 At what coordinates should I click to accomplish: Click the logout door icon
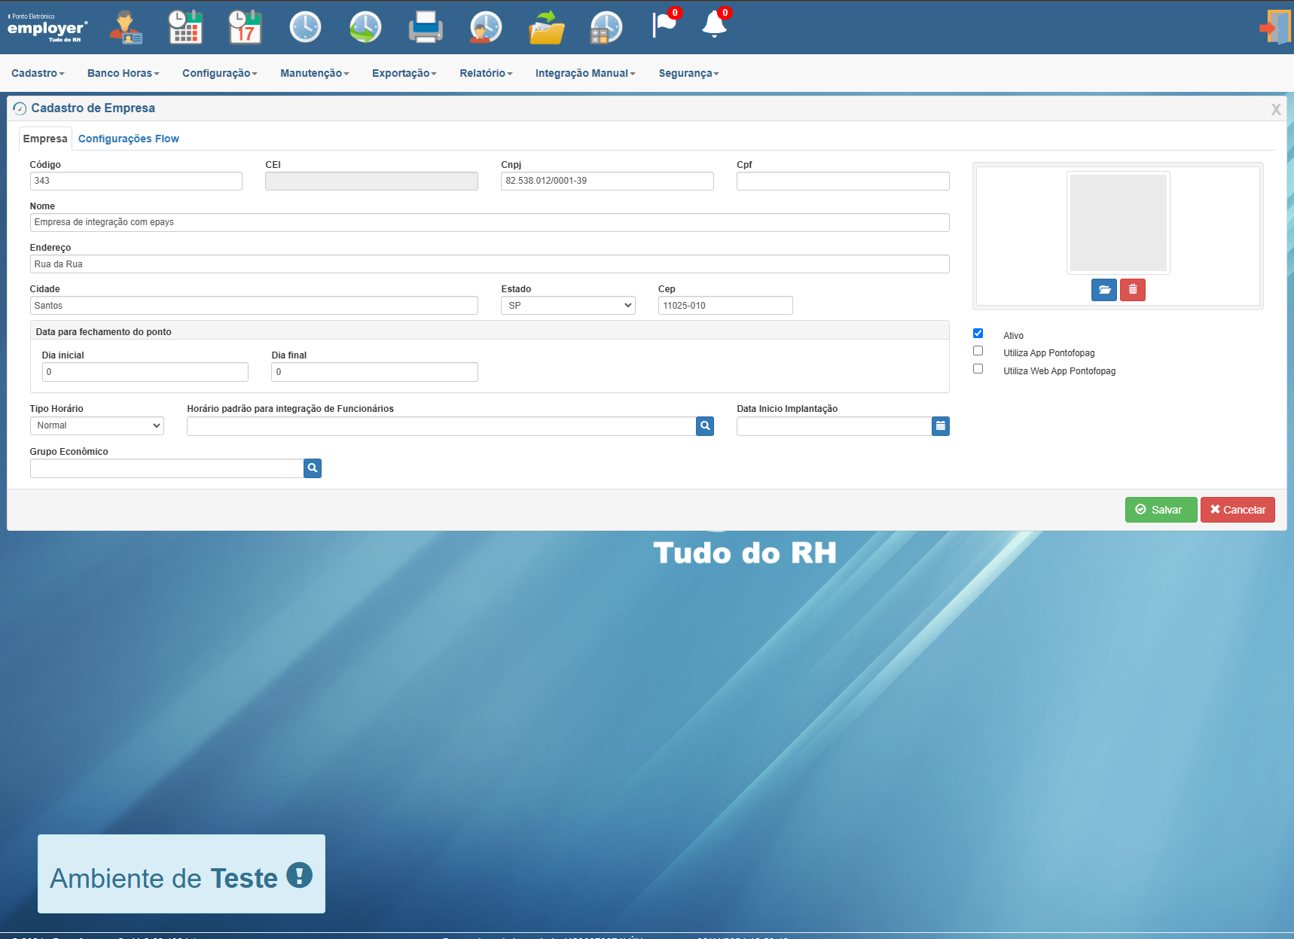[x=1275, y=27]
